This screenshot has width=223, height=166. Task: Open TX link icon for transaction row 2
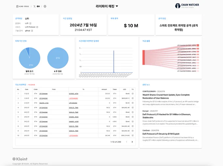132,98
